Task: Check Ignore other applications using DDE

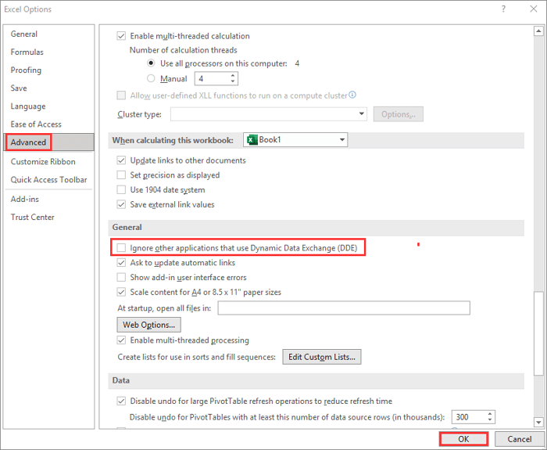Action: point(121,248)
